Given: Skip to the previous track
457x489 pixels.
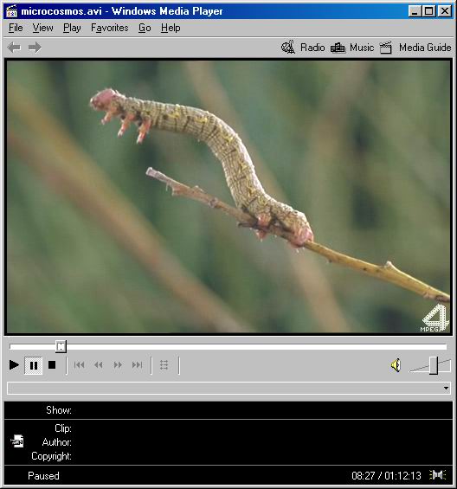Looking at the screenshot, I should 79,364.
